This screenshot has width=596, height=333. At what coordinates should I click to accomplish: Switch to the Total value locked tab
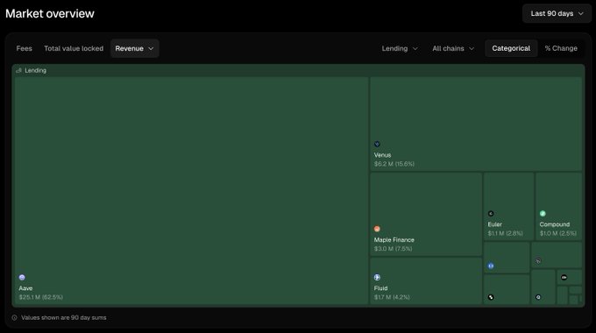coord(74,49)
